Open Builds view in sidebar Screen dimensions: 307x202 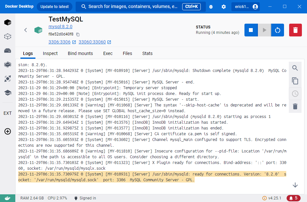(8, 65)
